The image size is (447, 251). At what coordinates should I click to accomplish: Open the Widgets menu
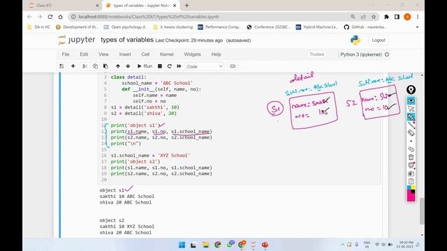coord(193,54)
